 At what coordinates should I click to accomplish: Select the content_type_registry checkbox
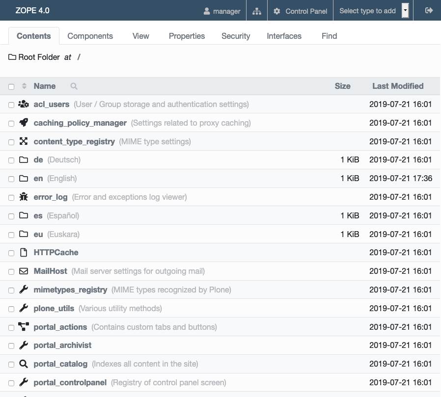[11, 142]
